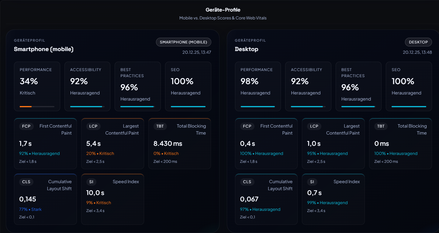Click the mobile timestamp 20.12.25, 13:47
This screenshot has width=439, height=233.
click(x=196, y=52)
